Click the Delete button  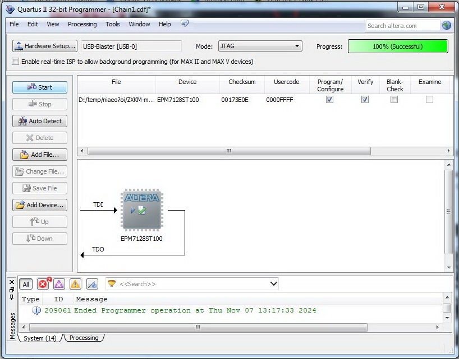pos(40,138)
